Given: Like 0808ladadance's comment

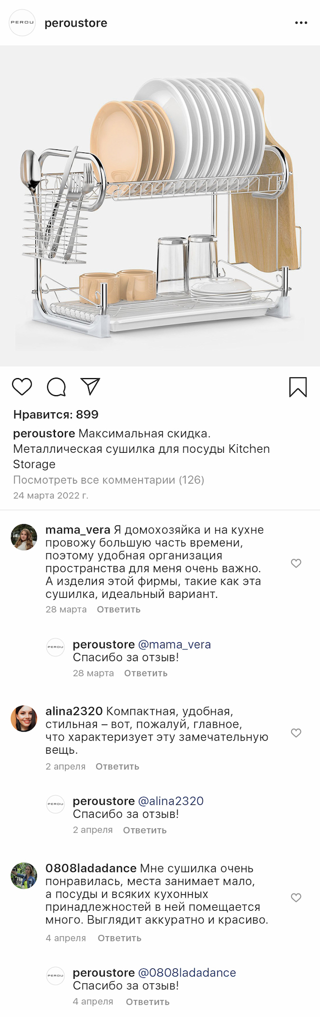Looking at the screenshot, I should point(296,897).
